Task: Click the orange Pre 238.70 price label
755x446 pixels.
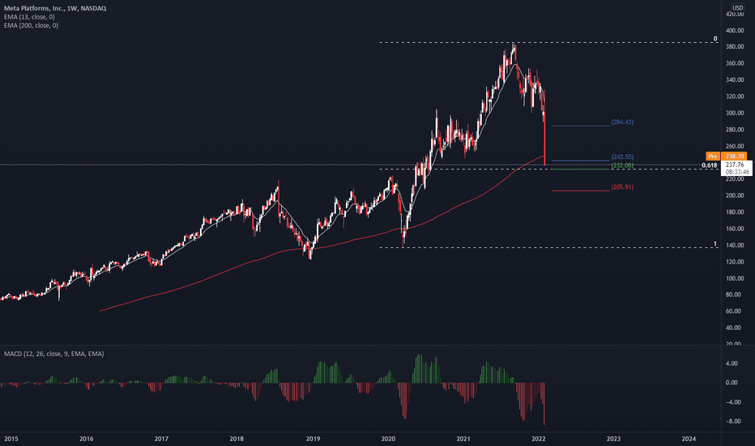Action: pyautogui.click(x=726, y=157)
